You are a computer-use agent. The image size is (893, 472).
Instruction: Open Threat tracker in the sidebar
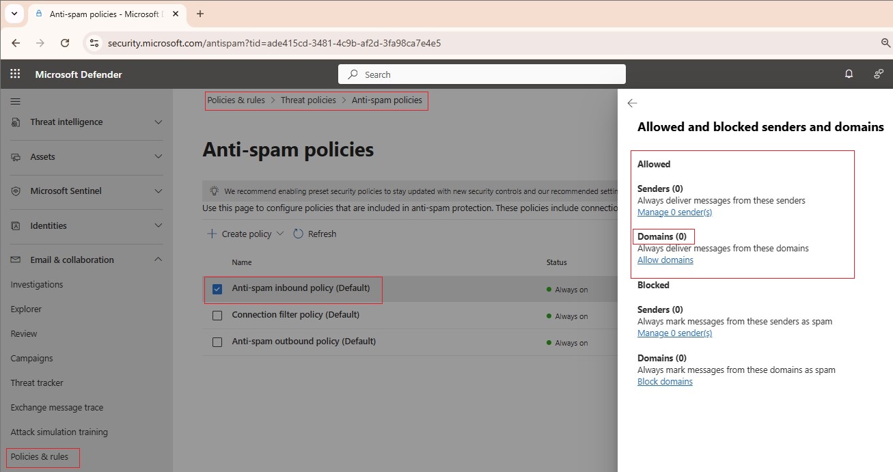(x=37, y=383)
